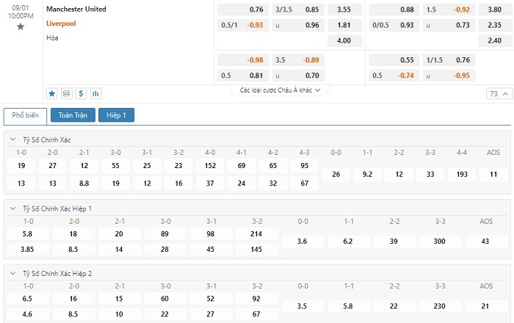The height and width of the screenshot is (323, 514).
Task: Click the Manchester United team name
Action: point(76,10)
